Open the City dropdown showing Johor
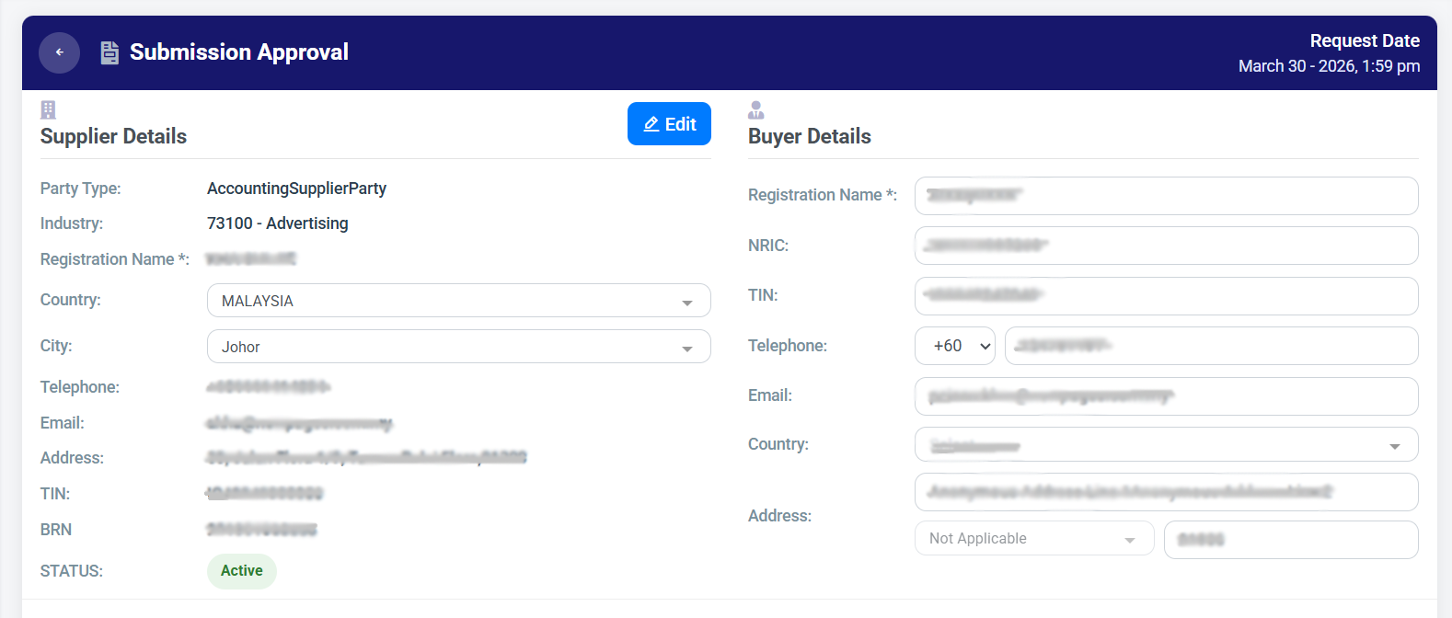Image resolution: width=1452 pixels, height=618 pixels. (458, 347)
